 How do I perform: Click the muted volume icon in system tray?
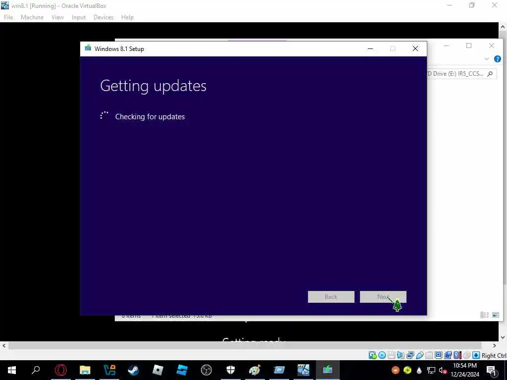pos(443,370)
